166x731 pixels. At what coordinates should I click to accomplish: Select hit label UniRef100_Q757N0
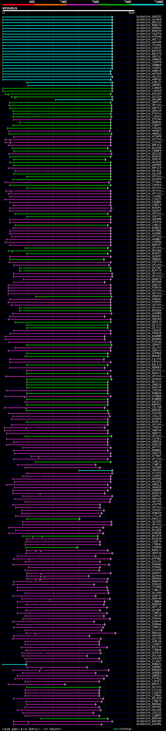(149, 120)
